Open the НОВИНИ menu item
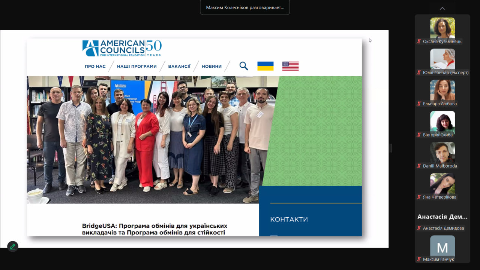The image size is (480, 270). point(212,67)
